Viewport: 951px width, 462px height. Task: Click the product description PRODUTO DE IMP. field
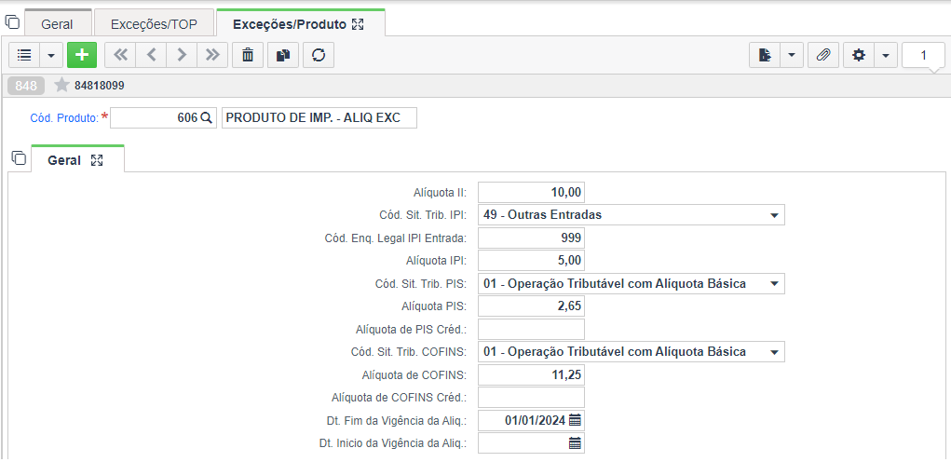319,118
